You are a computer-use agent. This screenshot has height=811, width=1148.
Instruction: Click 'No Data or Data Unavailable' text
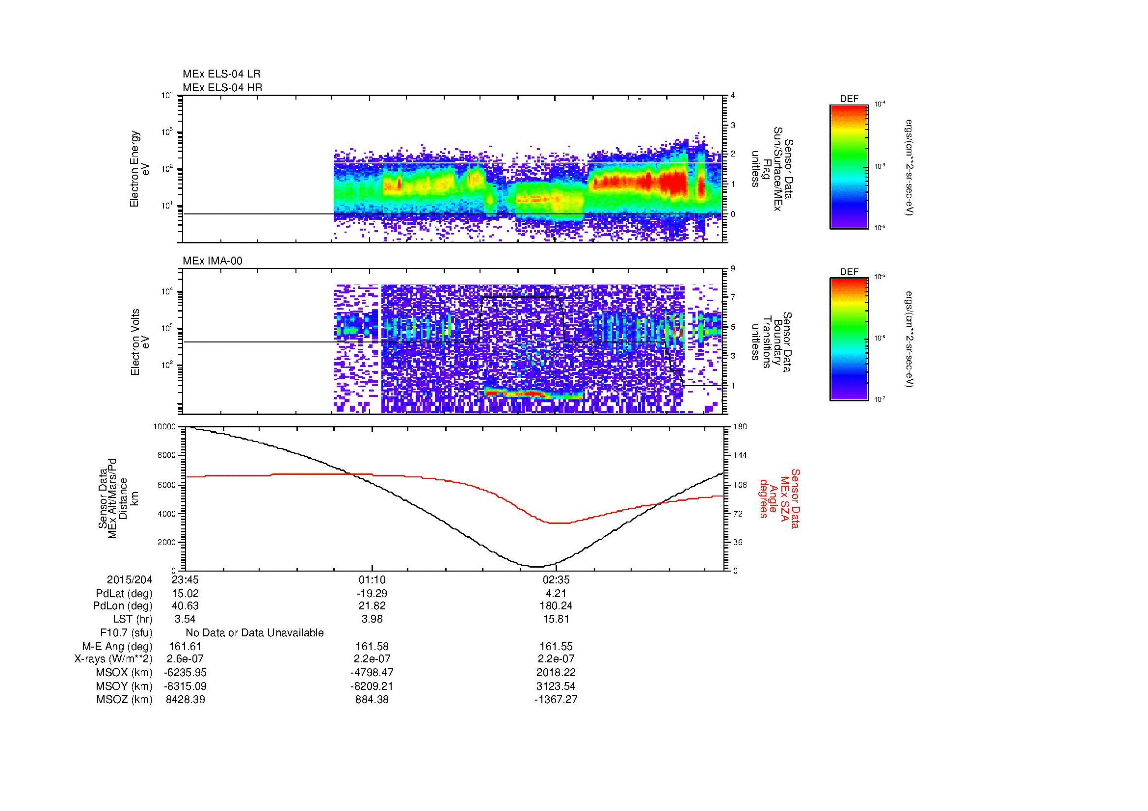pos(255,633)
